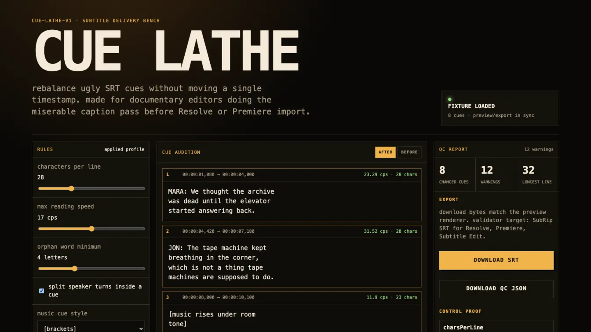Switch audition view to AFTER

point(385,152)
